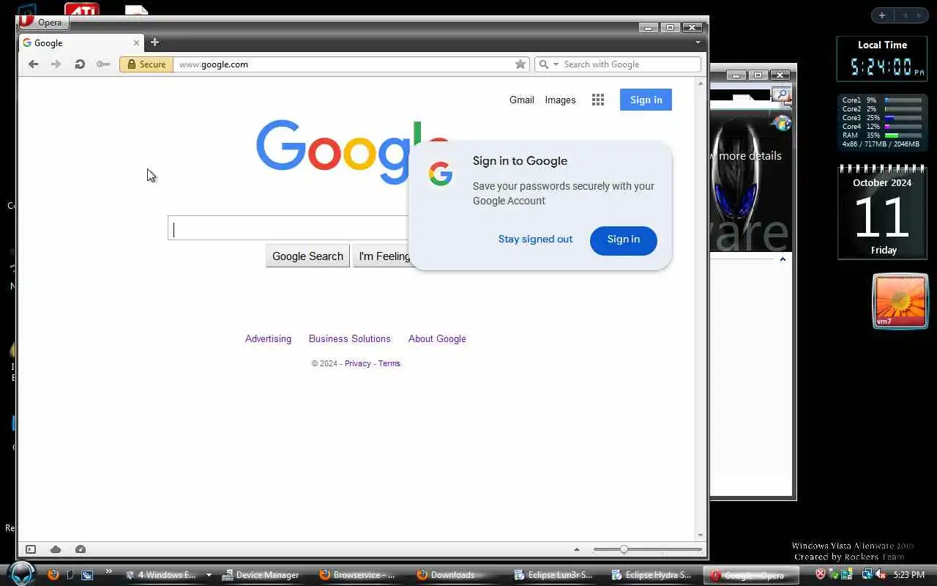Click the CPU meter RAM bar

903,136
